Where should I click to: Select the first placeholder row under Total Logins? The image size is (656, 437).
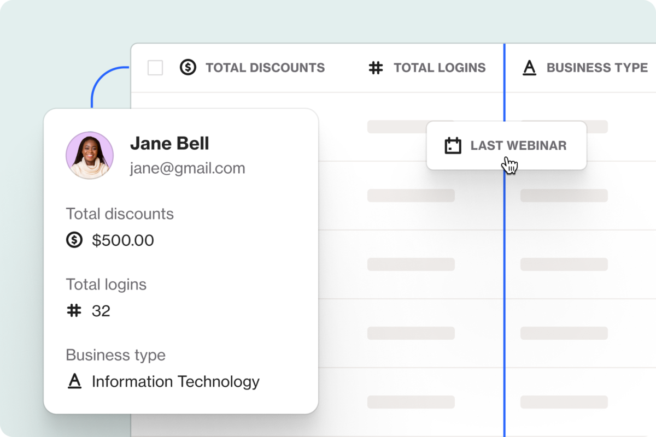coord(411,126)
